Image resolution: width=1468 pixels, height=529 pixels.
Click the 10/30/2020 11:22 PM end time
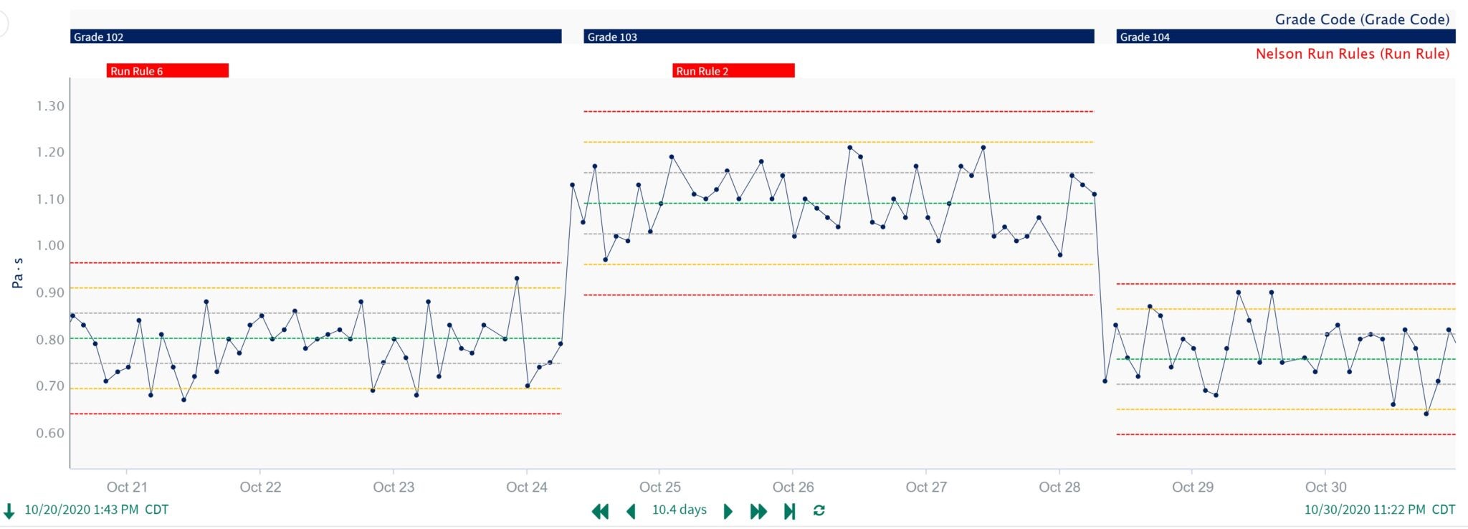pos(1365,510)
